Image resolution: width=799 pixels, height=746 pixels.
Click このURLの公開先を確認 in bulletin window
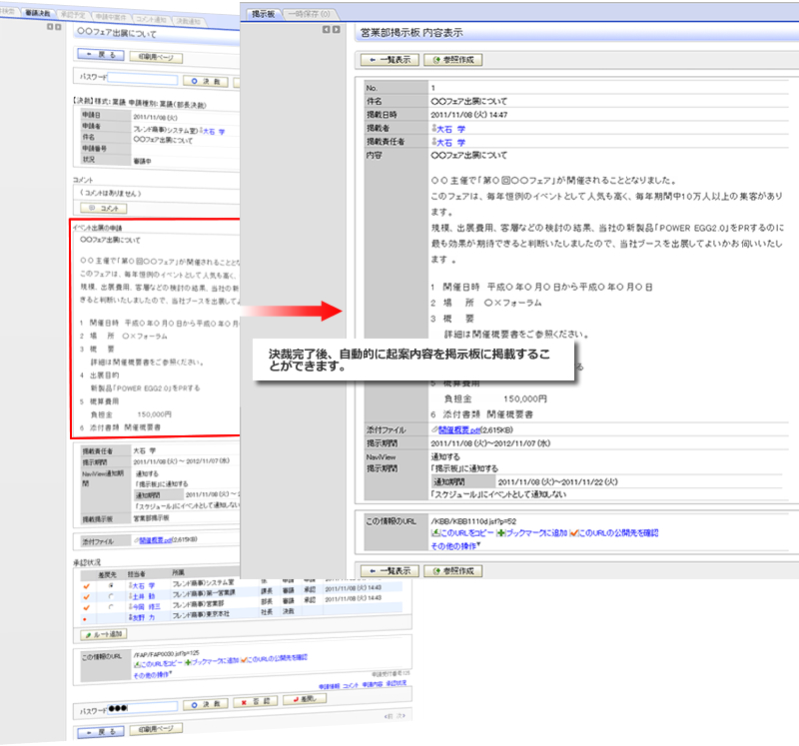614,532
